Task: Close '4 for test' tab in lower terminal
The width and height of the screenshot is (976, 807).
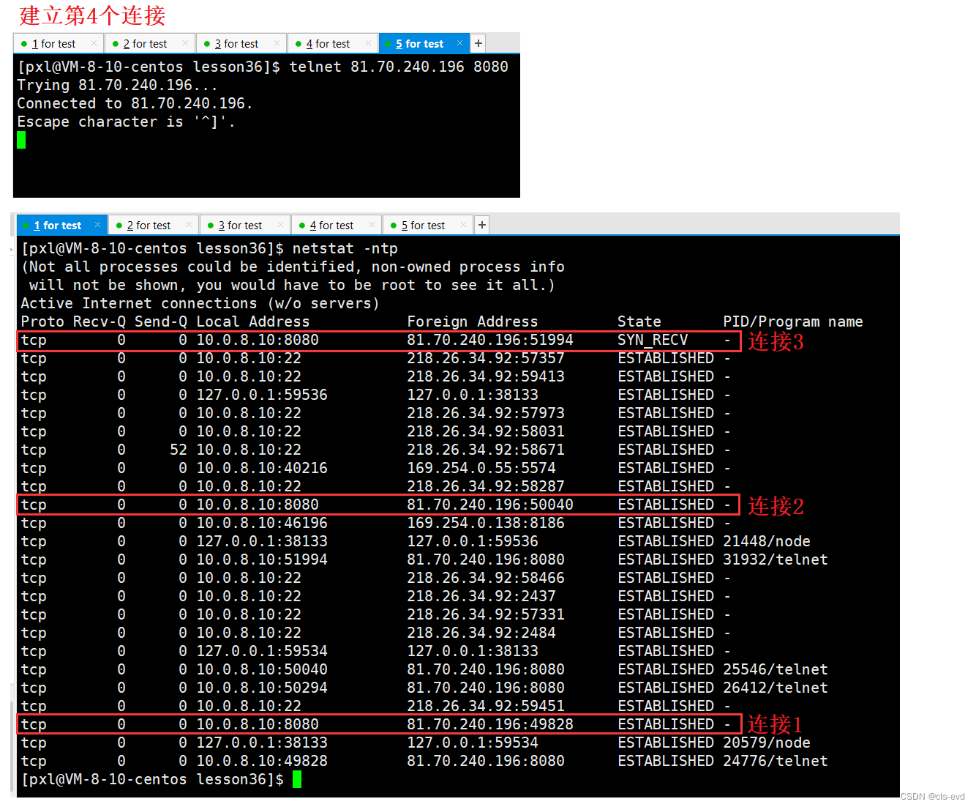Action: [372, 225]
